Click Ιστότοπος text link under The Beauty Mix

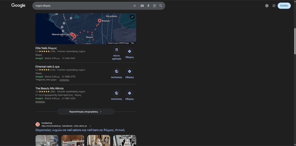tap(40, 102)
